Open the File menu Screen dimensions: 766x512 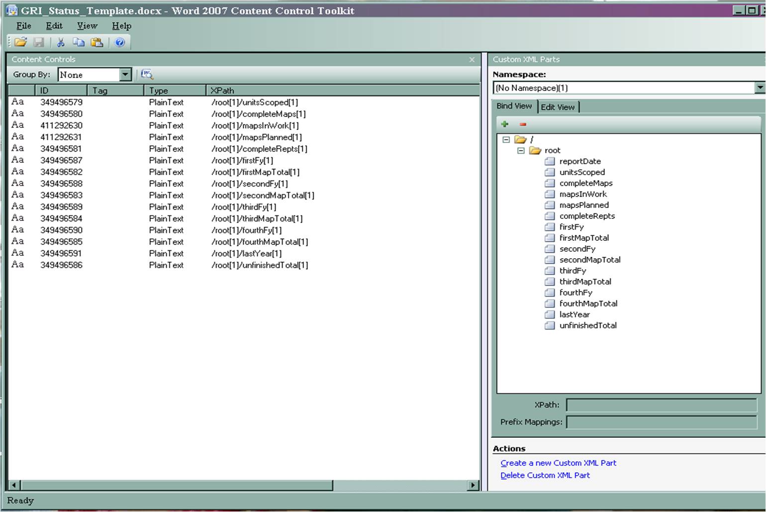point(23,26)
